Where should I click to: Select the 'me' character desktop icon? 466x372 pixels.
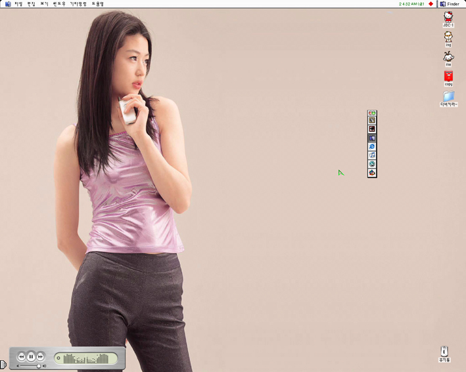(x=448, y=56)
